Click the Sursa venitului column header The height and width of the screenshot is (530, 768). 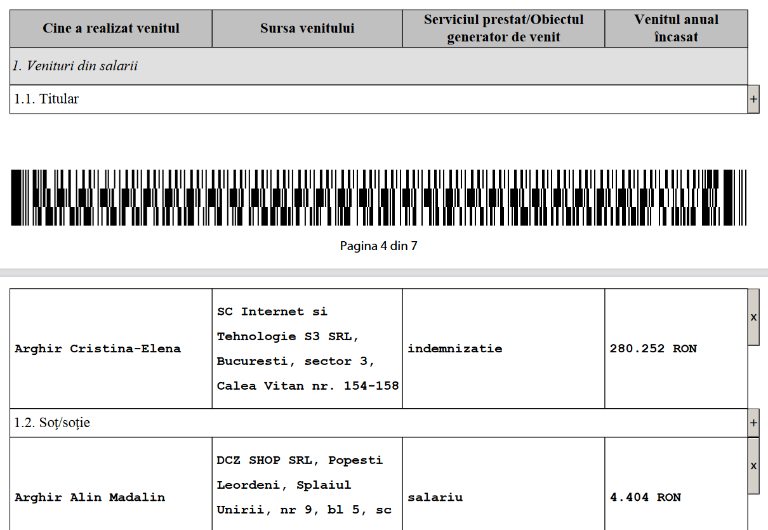[307, 29]
